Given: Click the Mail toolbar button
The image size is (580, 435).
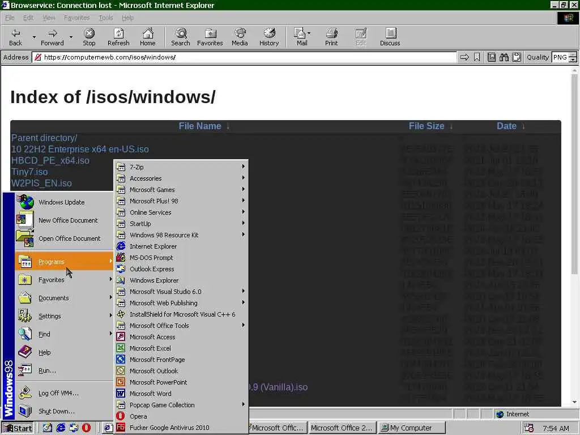Looking at the screenshot, I should point(302,37).
